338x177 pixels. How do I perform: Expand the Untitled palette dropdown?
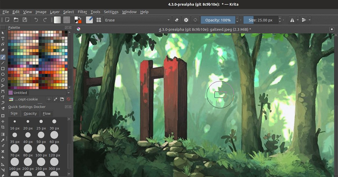[x=68, y=93]
